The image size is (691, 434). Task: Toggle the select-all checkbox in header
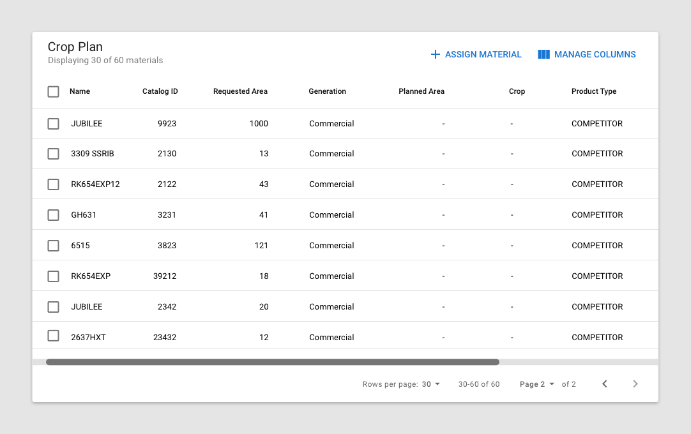(54, 91)
